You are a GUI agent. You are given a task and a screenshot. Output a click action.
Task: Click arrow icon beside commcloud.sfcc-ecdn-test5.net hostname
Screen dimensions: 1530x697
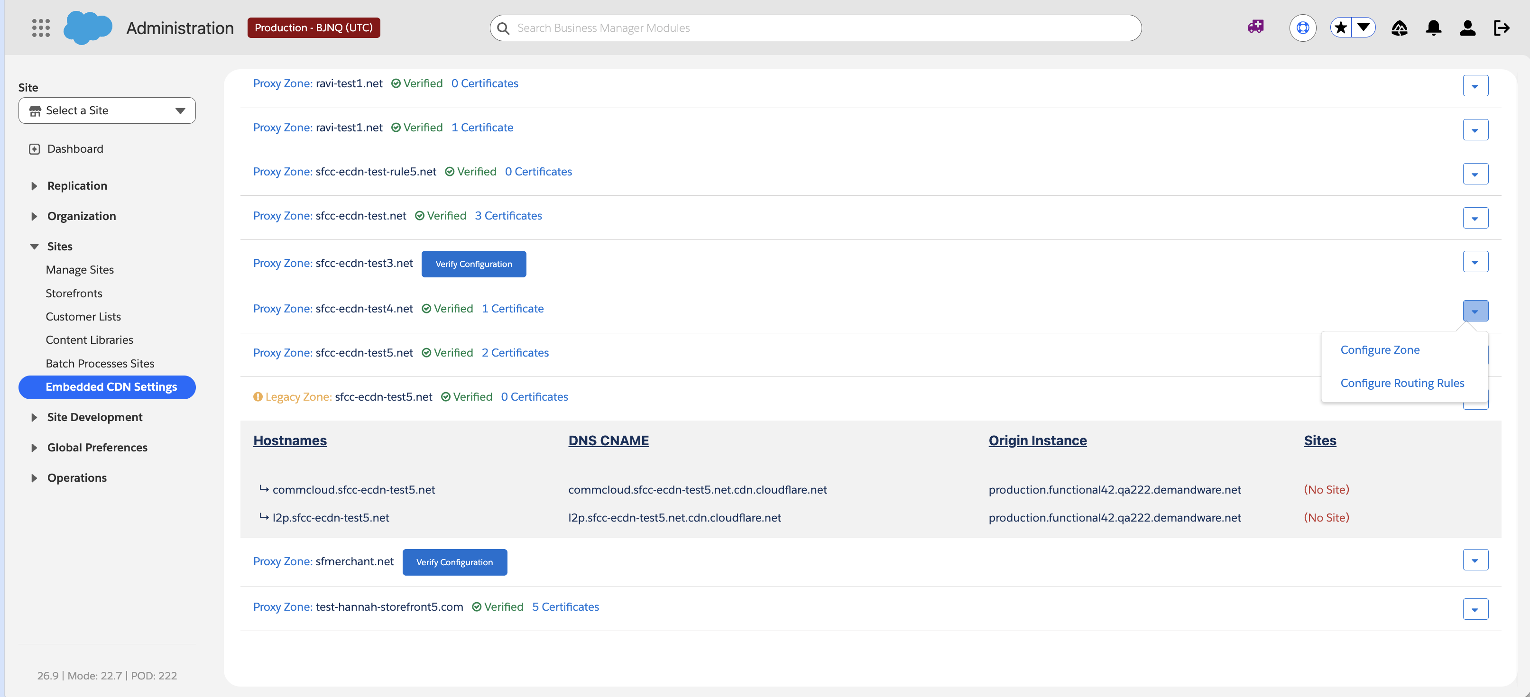(264, 489)
